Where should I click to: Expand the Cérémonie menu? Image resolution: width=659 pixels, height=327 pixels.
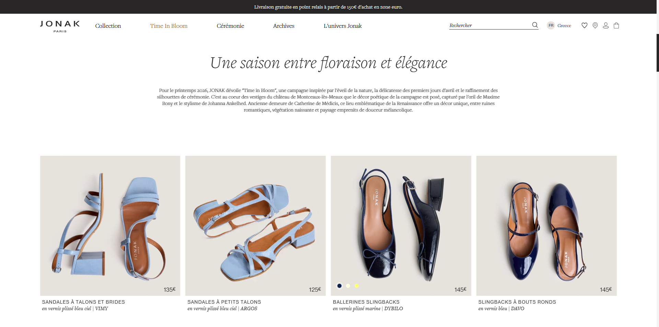click(230, 26)
